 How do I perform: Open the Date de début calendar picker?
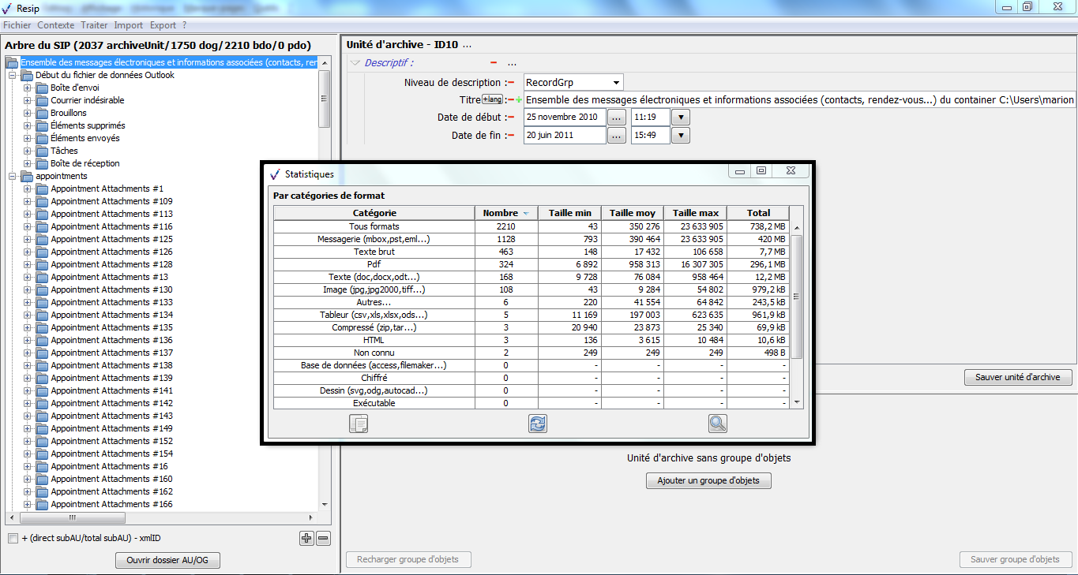[x=618, y=117]
